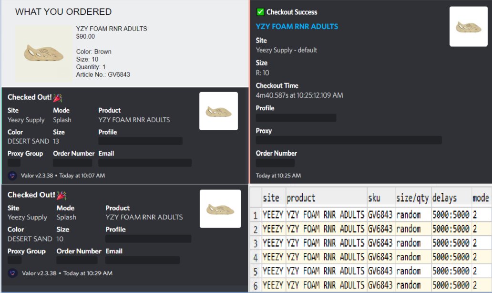Click the 'Quantity: 1' order line
This screenshot has width=492, height=293.
pyautogui.click(x=91, y=67)
